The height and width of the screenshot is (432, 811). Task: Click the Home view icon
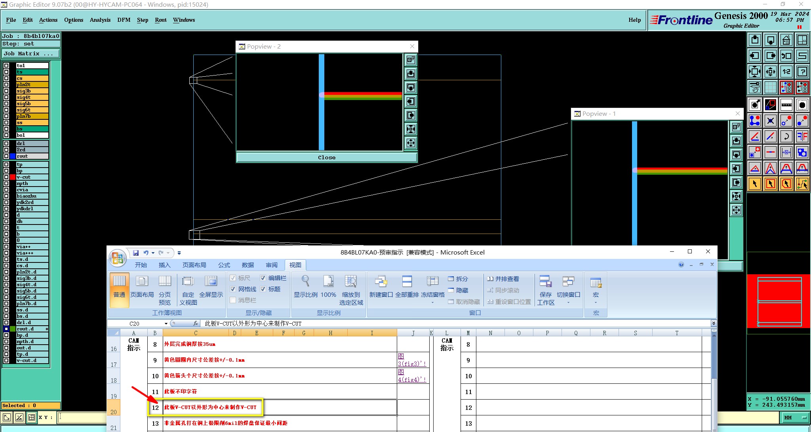786,40
